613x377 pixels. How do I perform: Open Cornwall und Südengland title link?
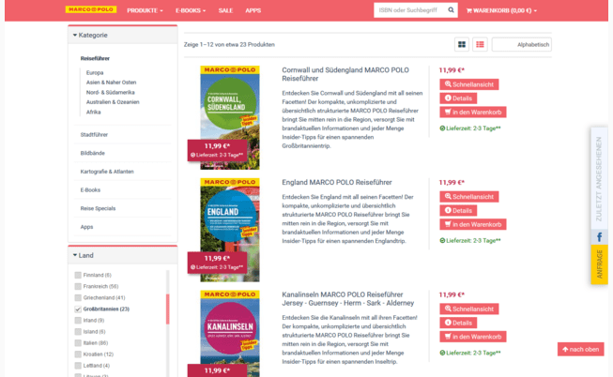[345, 74]
